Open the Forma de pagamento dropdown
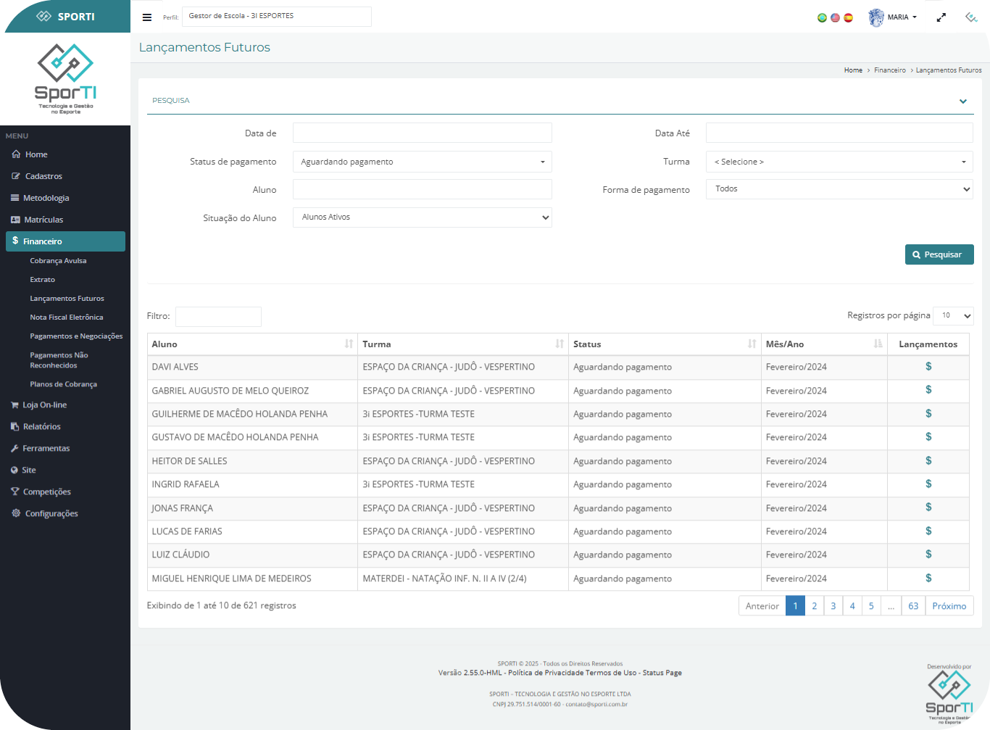This screenshot has width=990, height=730. point(839,189)
